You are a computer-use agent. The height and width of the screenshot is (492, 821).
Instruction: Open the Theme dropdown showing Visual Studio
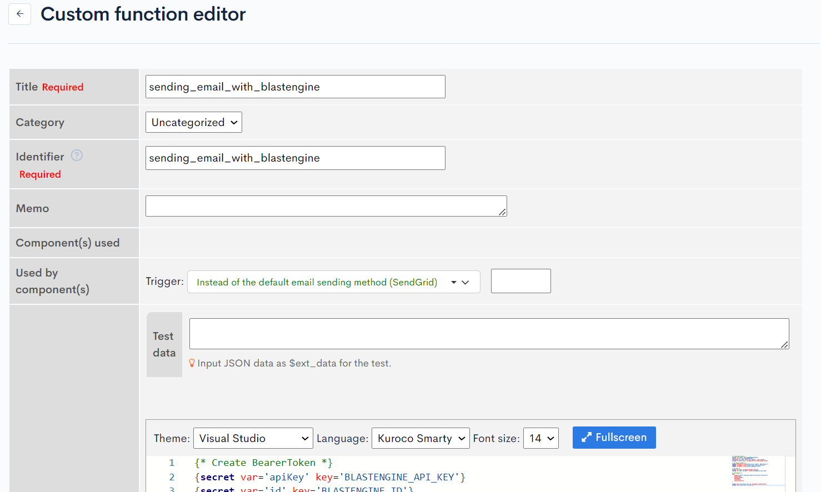coord(253,438)
